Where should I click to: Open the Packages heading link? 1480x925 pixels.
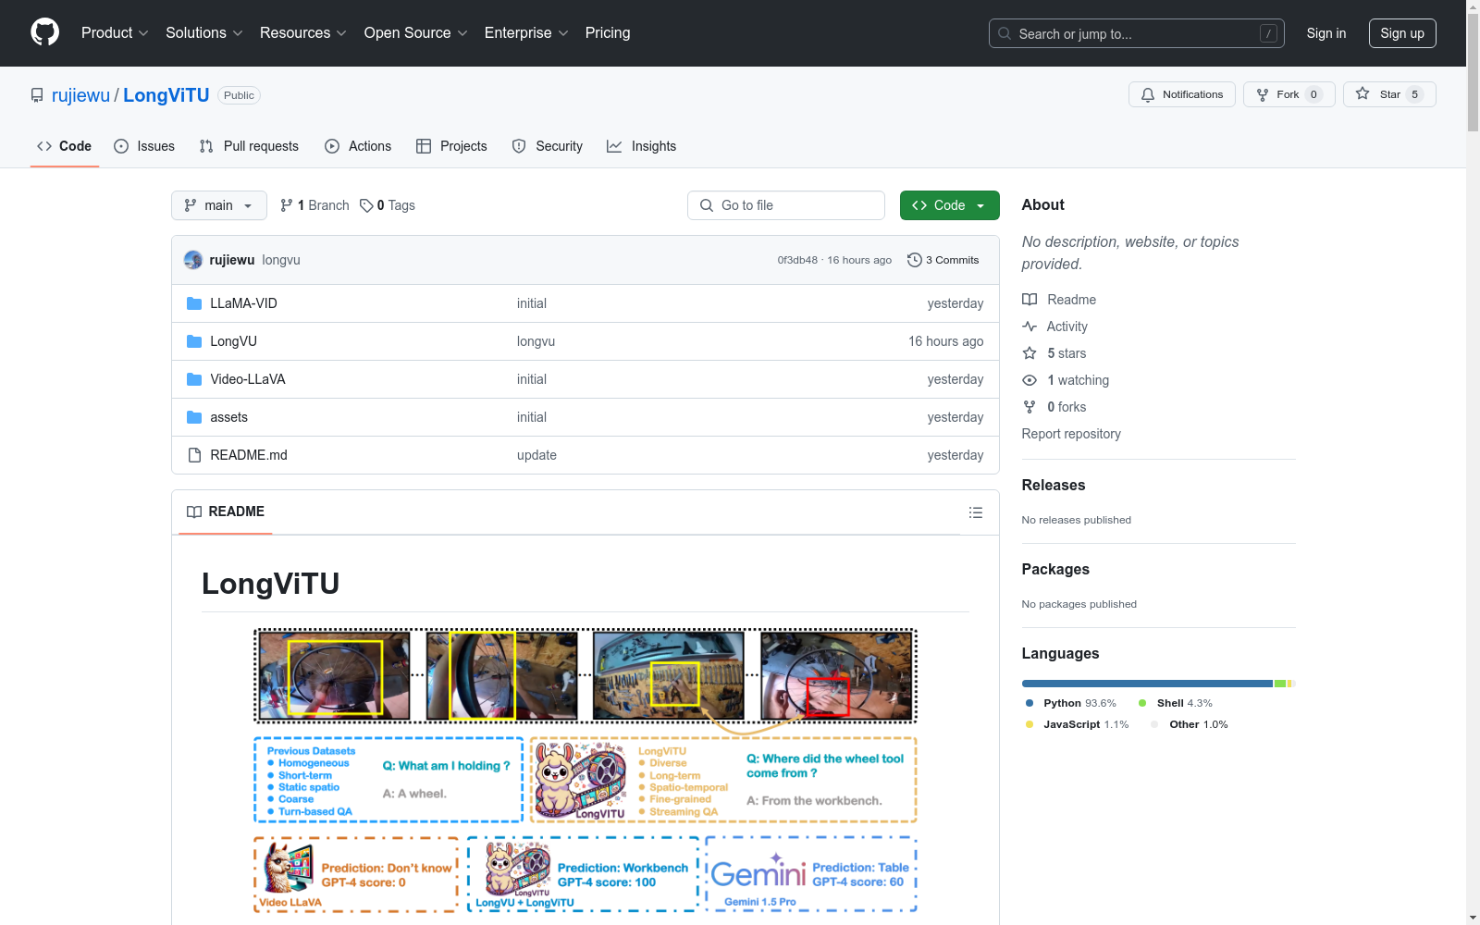click(x=1055, y=570)
